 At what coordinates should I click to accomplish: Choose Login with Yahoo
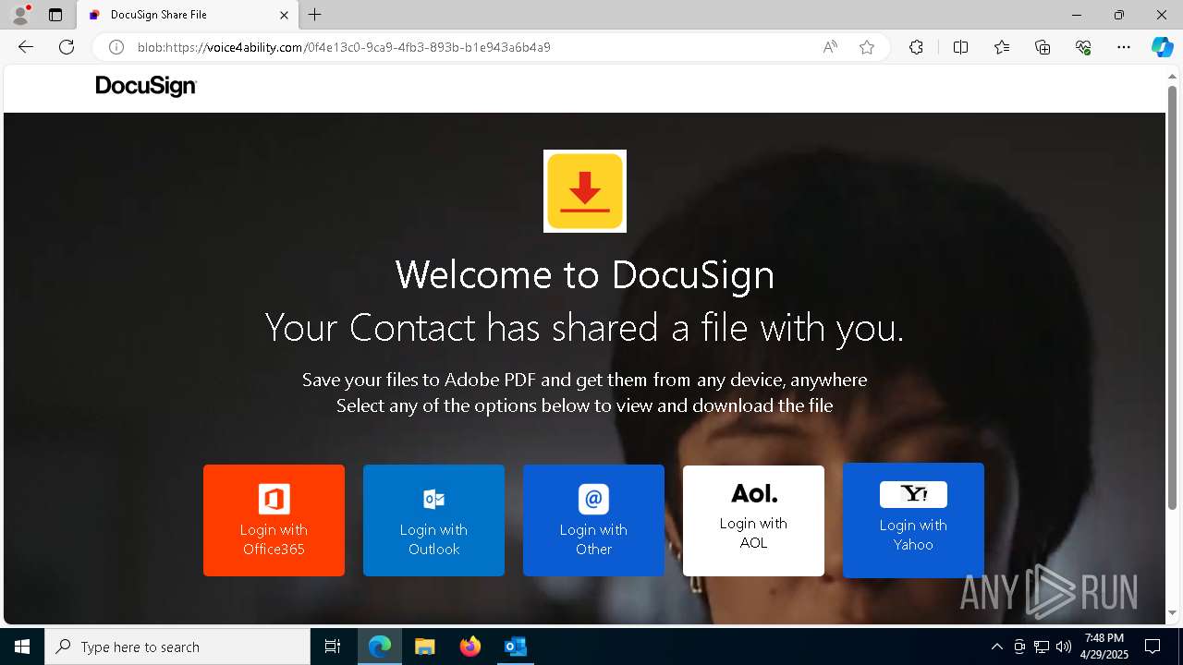913,520
